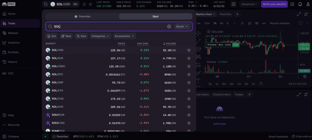This screenshot has width=312, height=140.
Task: Open Recent markets
Action: pos(280,23)
